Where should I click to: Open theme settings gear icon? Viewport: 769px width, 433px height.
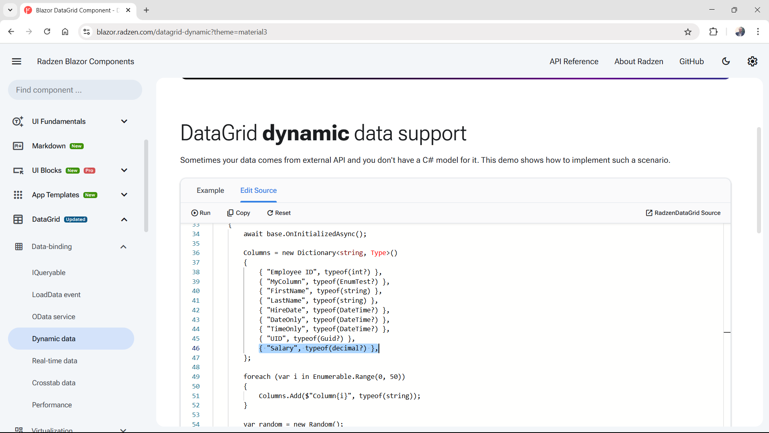[752, 61]
